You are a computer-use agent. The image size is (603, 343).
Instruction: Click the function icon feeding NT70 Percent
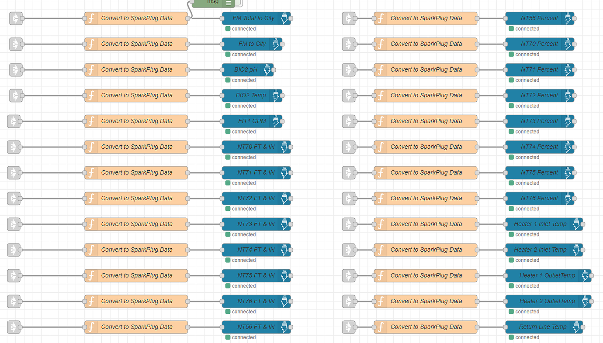(381, 44)
